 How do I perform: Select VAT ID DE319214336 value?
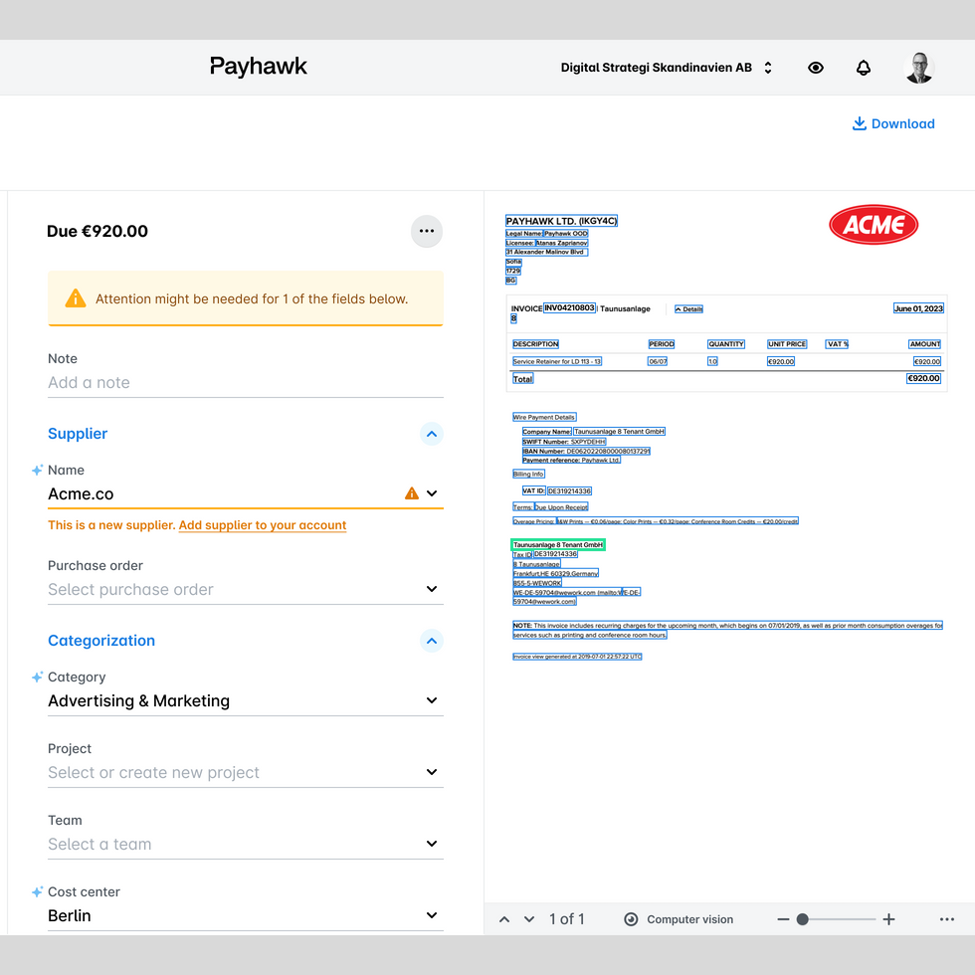569,491
